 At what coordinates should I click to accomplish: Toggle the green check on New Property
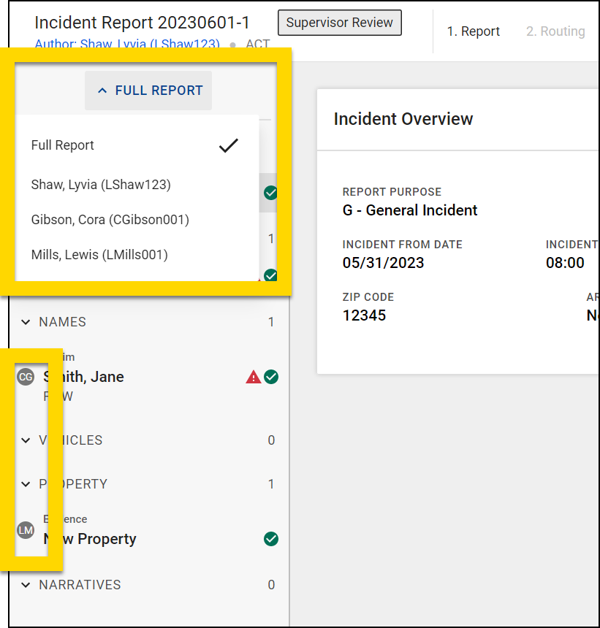click(270, 539)
